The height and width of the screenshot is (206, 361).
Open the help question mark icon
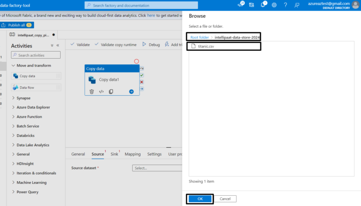coord(285,5)
